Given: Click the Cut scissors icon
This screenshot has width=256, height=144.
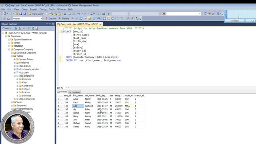Looking at the screenshot, I should pyautogui.click(x=65, y=14).
